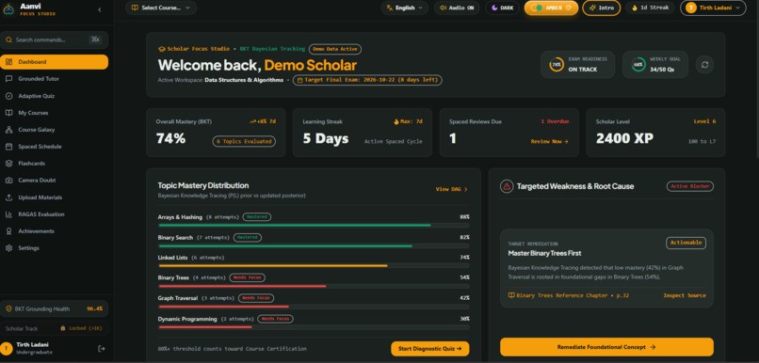Click the Targeted Weakness warning icon
Screen dimensions: 759x363
(507, 186)
